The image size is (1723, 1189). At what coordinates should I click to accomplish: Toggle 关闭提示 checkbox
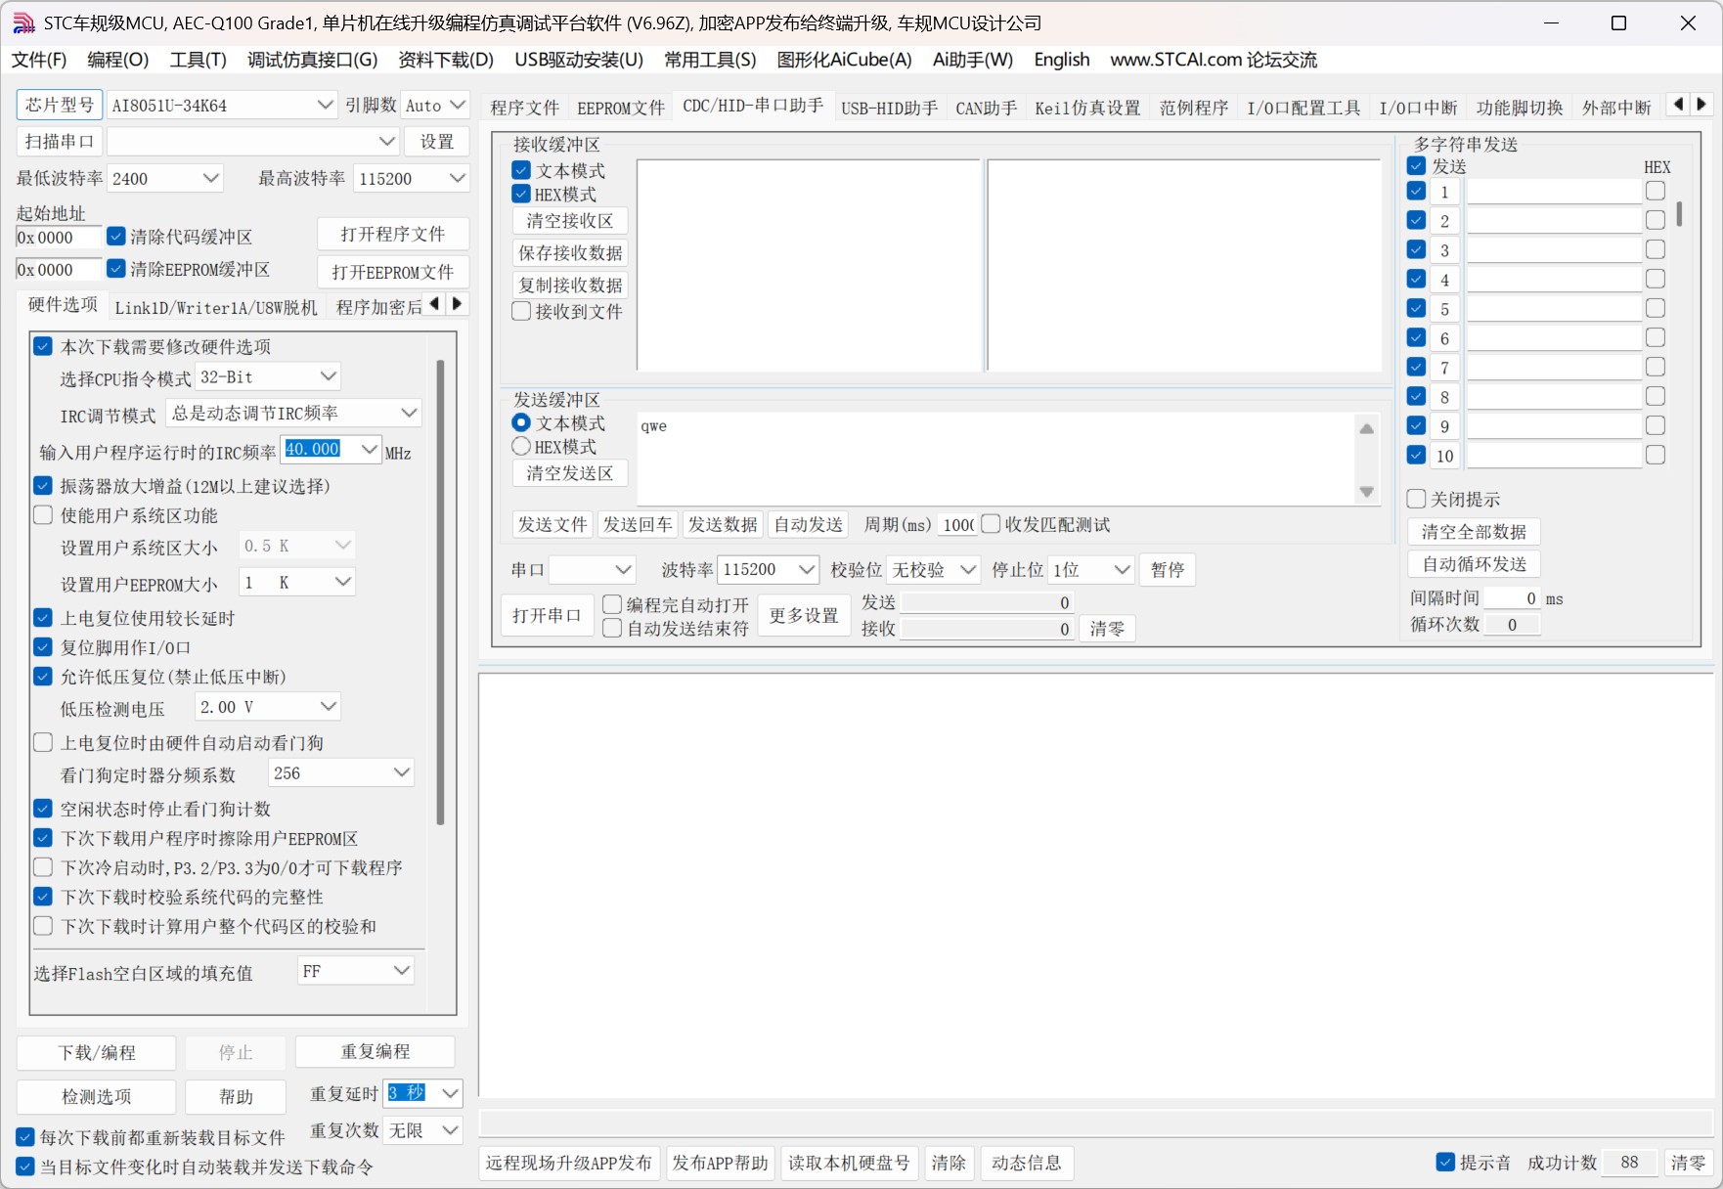(1416, 499)
